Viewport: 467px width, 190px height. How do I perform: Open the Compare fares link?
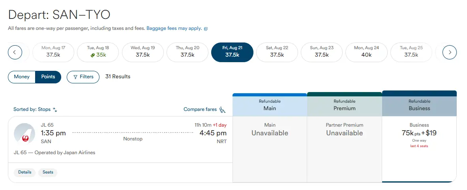tap(200, 109)
